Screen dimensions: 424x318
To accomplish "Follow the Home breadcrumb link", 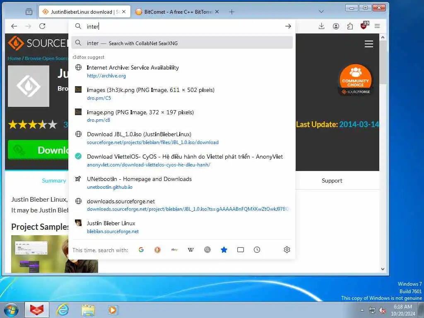I will point(14,58).
